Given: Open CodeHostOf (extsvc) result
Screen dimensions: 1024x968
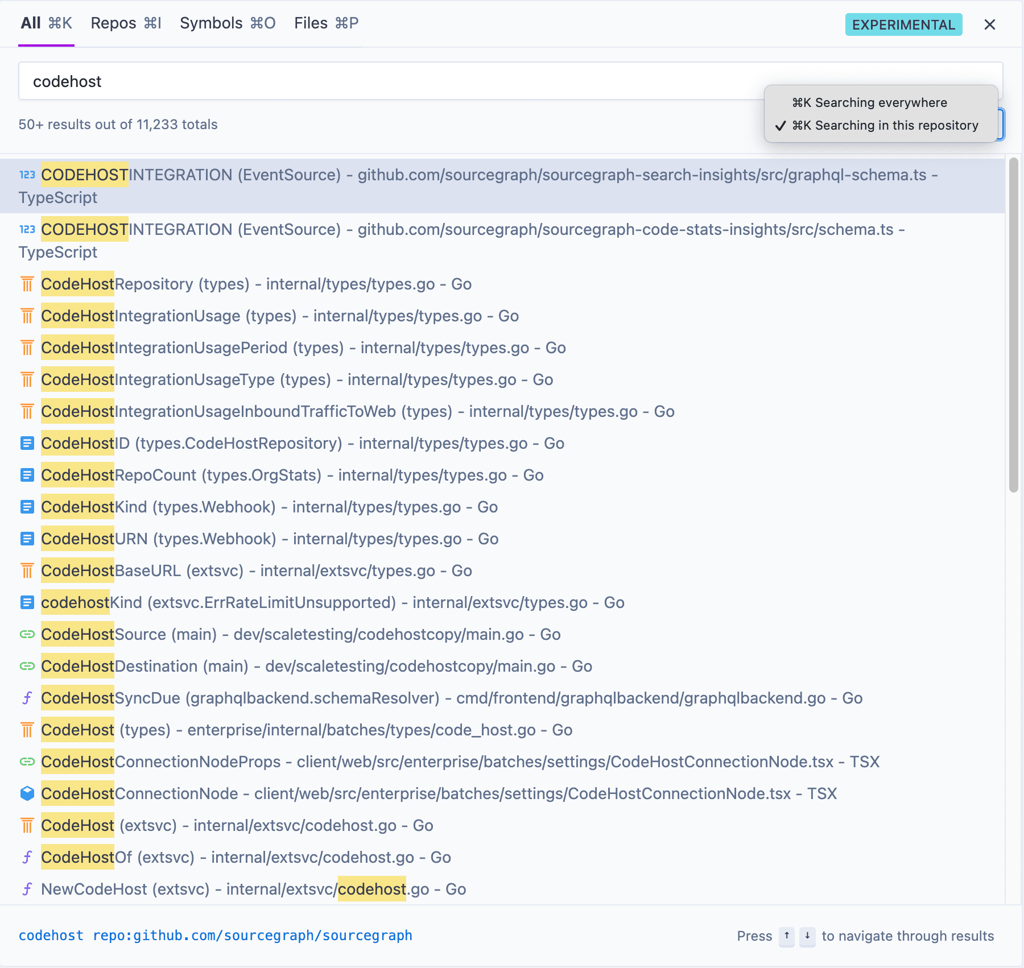Looking at the screenshot, I should [502, 857].
